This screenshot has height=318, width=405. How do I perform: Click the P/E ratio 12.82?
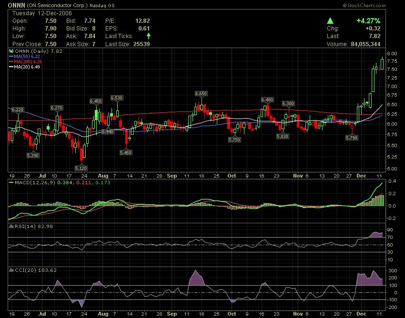tap(142, 20)
